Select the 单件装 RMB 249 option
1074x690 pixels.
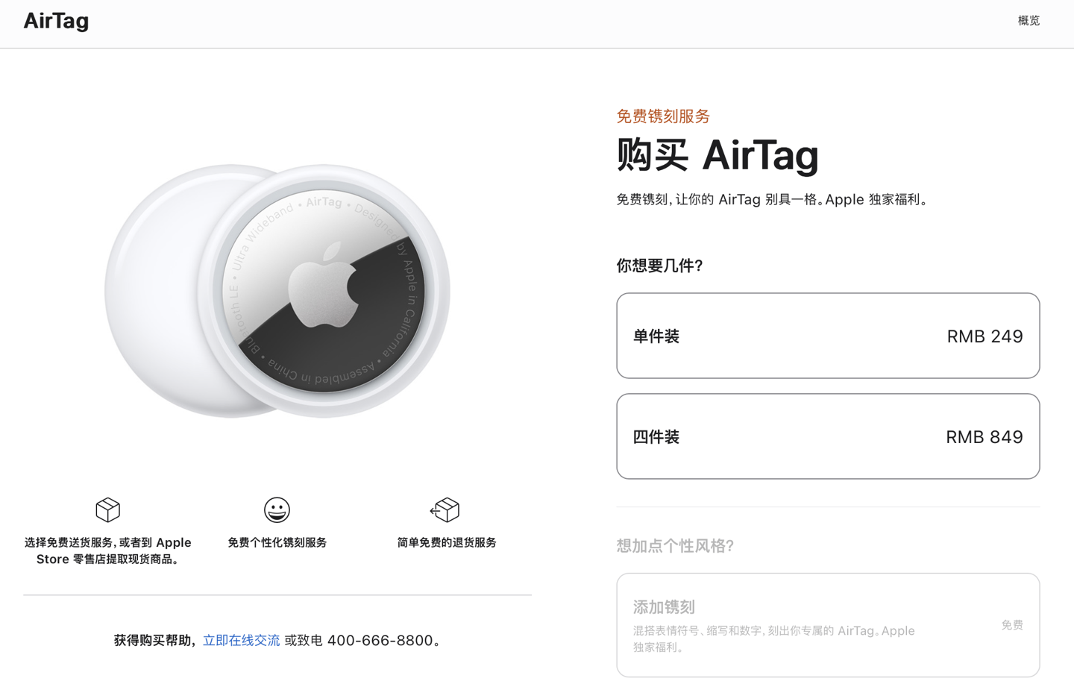[x=828, y=336]
